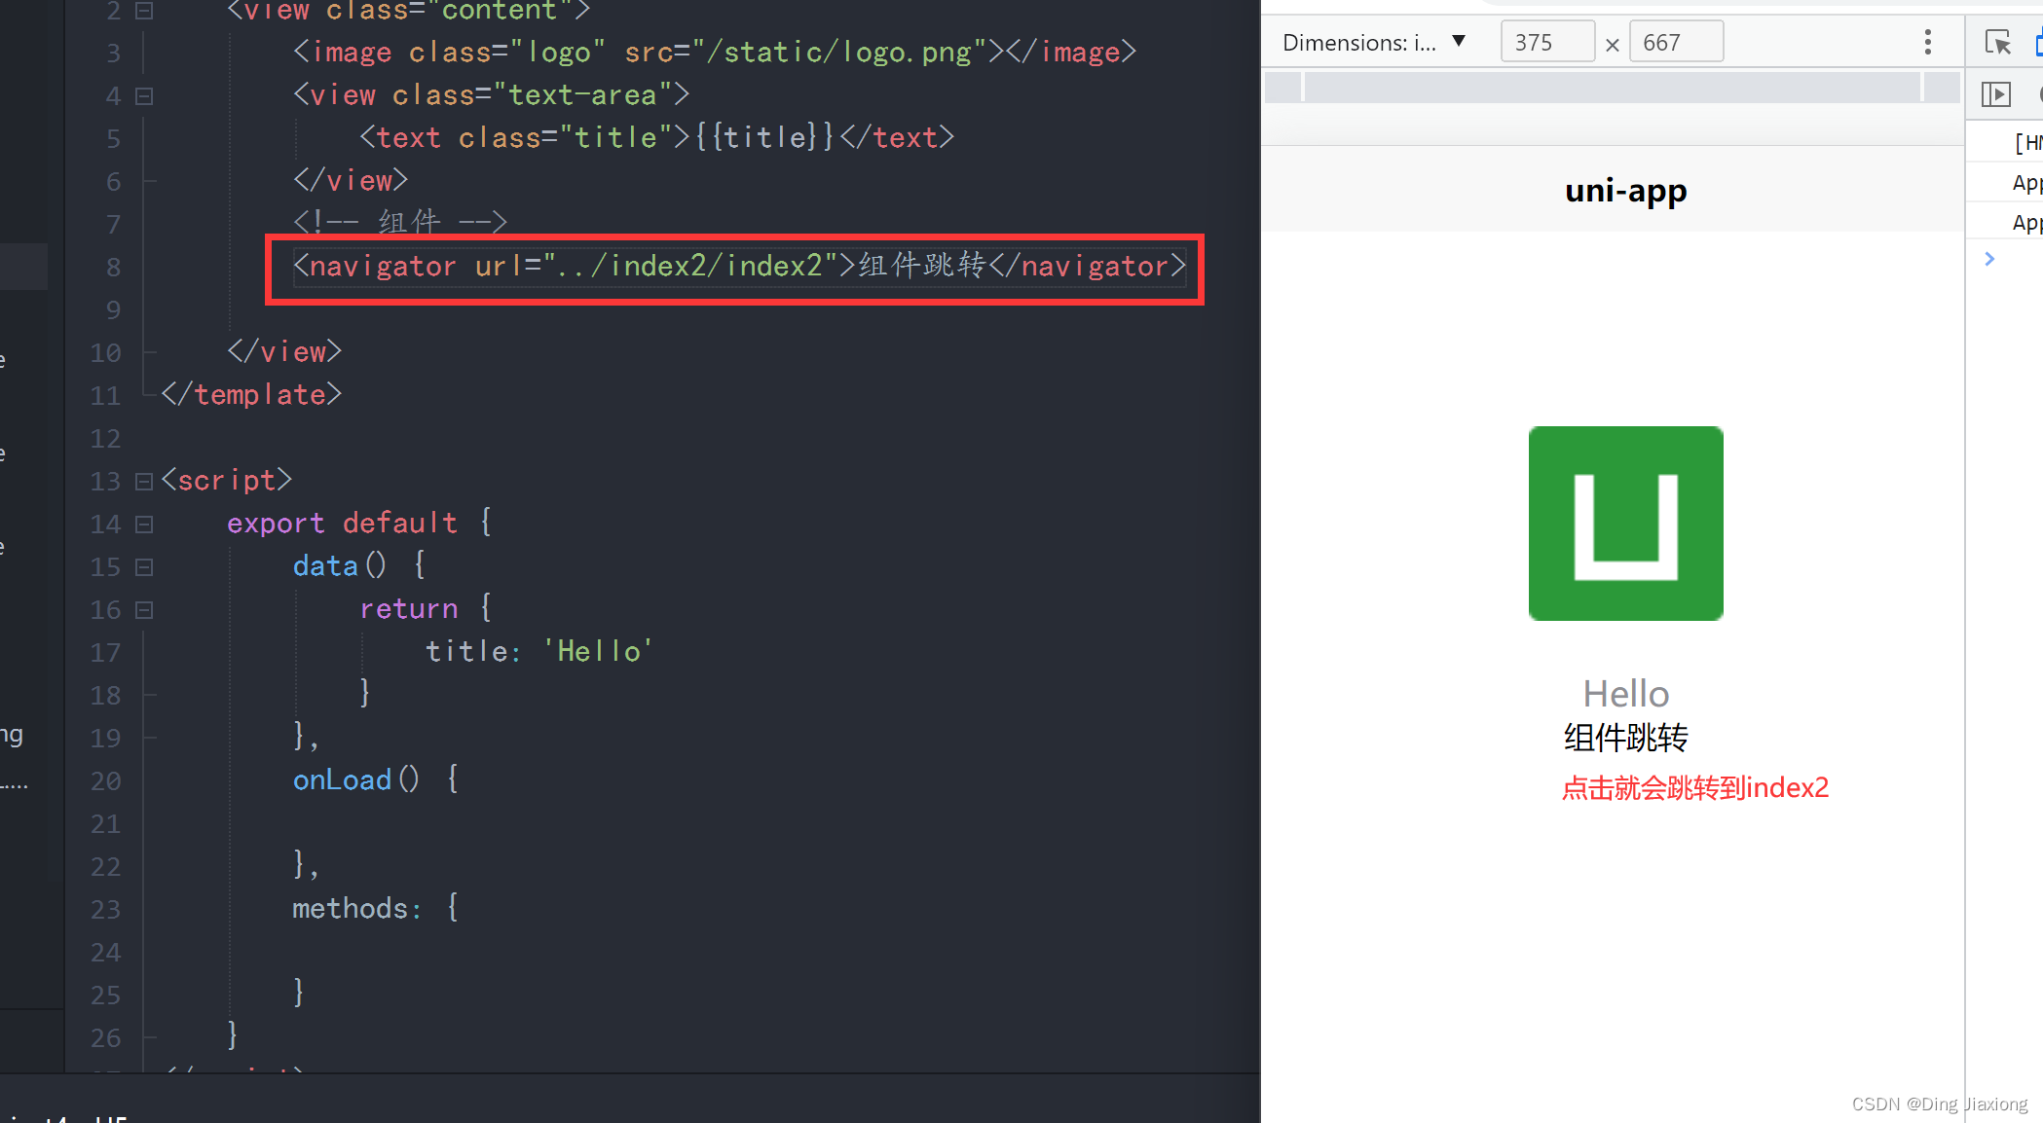The height and width of the screenshot is (1123, 2043).
Task: Click the green uni-app logo image
Action: pyautogui.click(x=1625, y=524)
